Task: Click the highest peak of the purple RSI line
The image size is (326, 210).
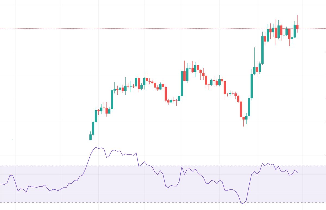Action: click(96, 147)
